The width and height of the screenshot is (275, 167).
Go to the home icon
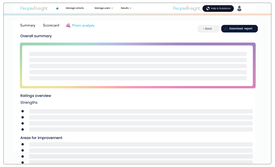point(57,8)
